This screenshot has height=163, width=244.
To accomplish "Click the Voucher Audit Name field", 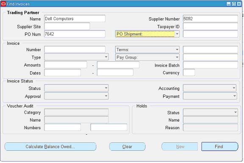I will [x=76, y=120].
